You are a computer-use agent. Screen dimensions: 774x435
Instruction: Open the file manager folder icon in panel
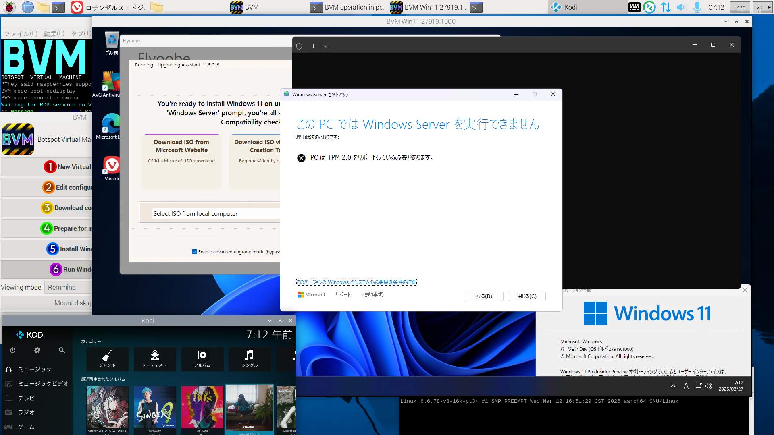point(43,7)
